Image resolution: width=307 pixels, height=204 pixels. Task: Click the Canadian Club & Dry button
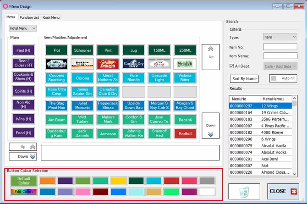tap(108, 92)
